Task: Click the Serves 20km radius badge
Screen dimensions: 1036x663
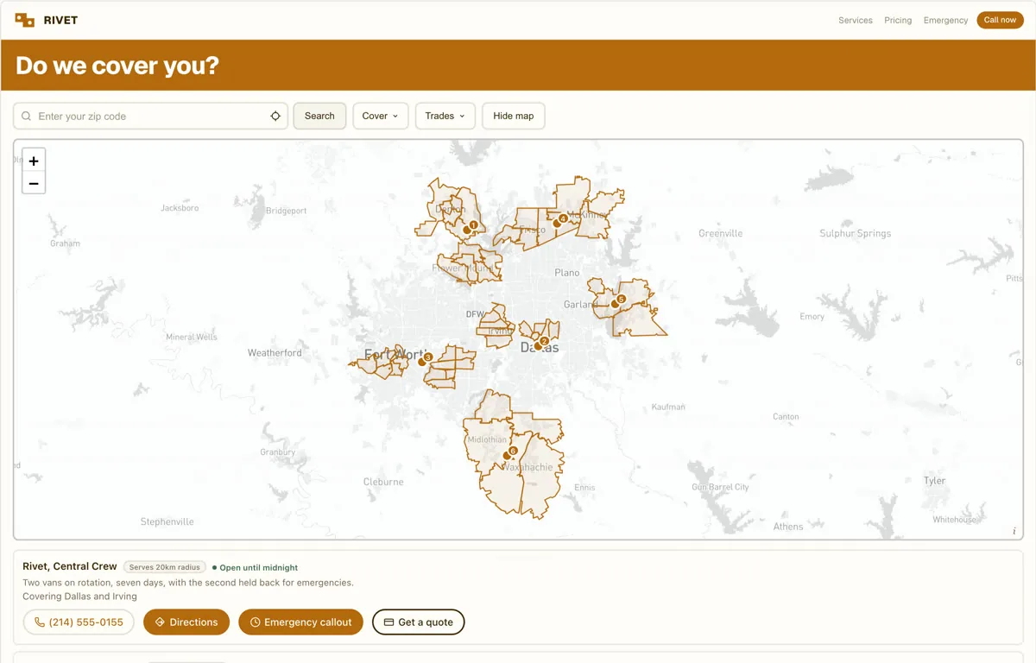Action: (165, 567)
